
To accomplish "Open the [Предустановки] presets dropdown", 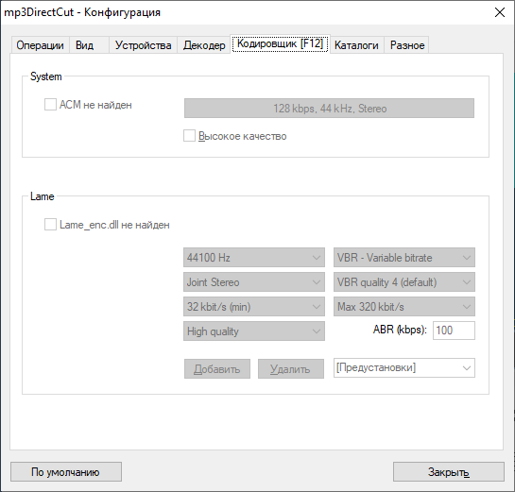I will pyautogui.click(x=404, y=367).
